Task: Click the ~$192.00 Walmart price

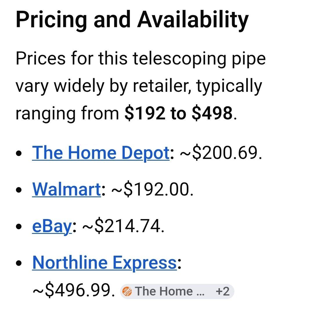Action: 152,189
